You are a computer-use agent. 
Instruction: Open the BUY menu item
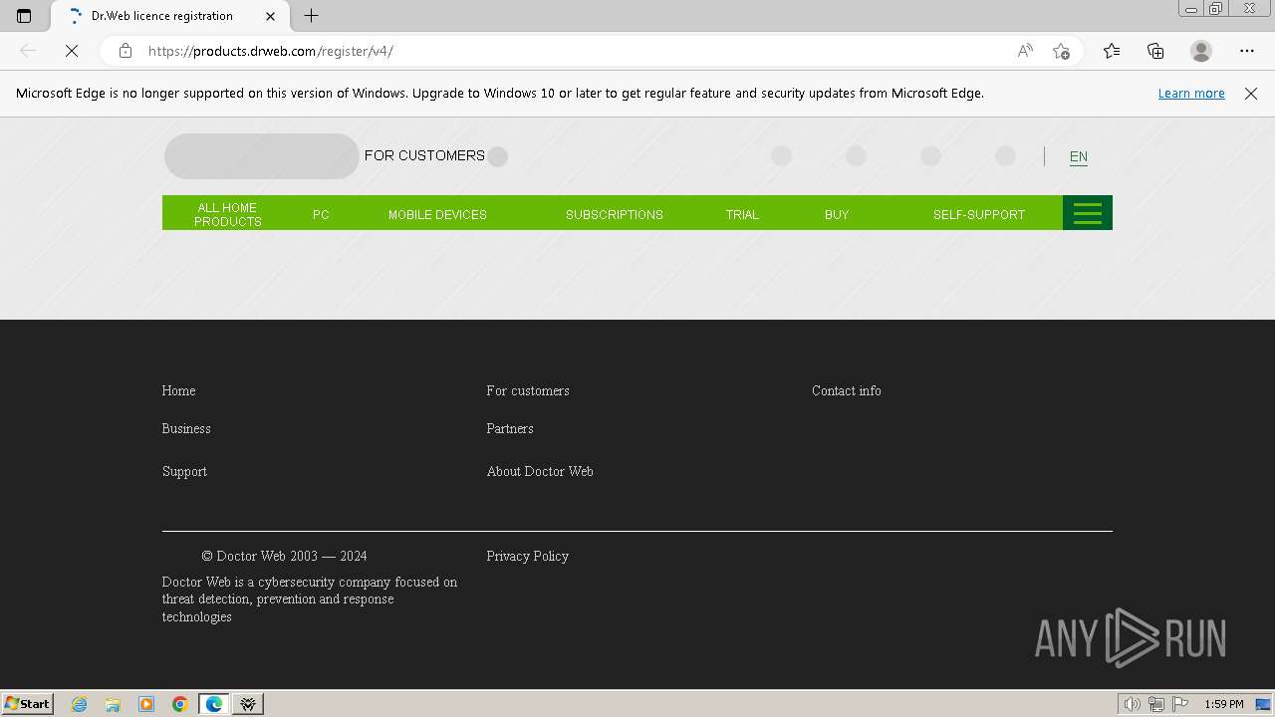[x=837, y=214]
